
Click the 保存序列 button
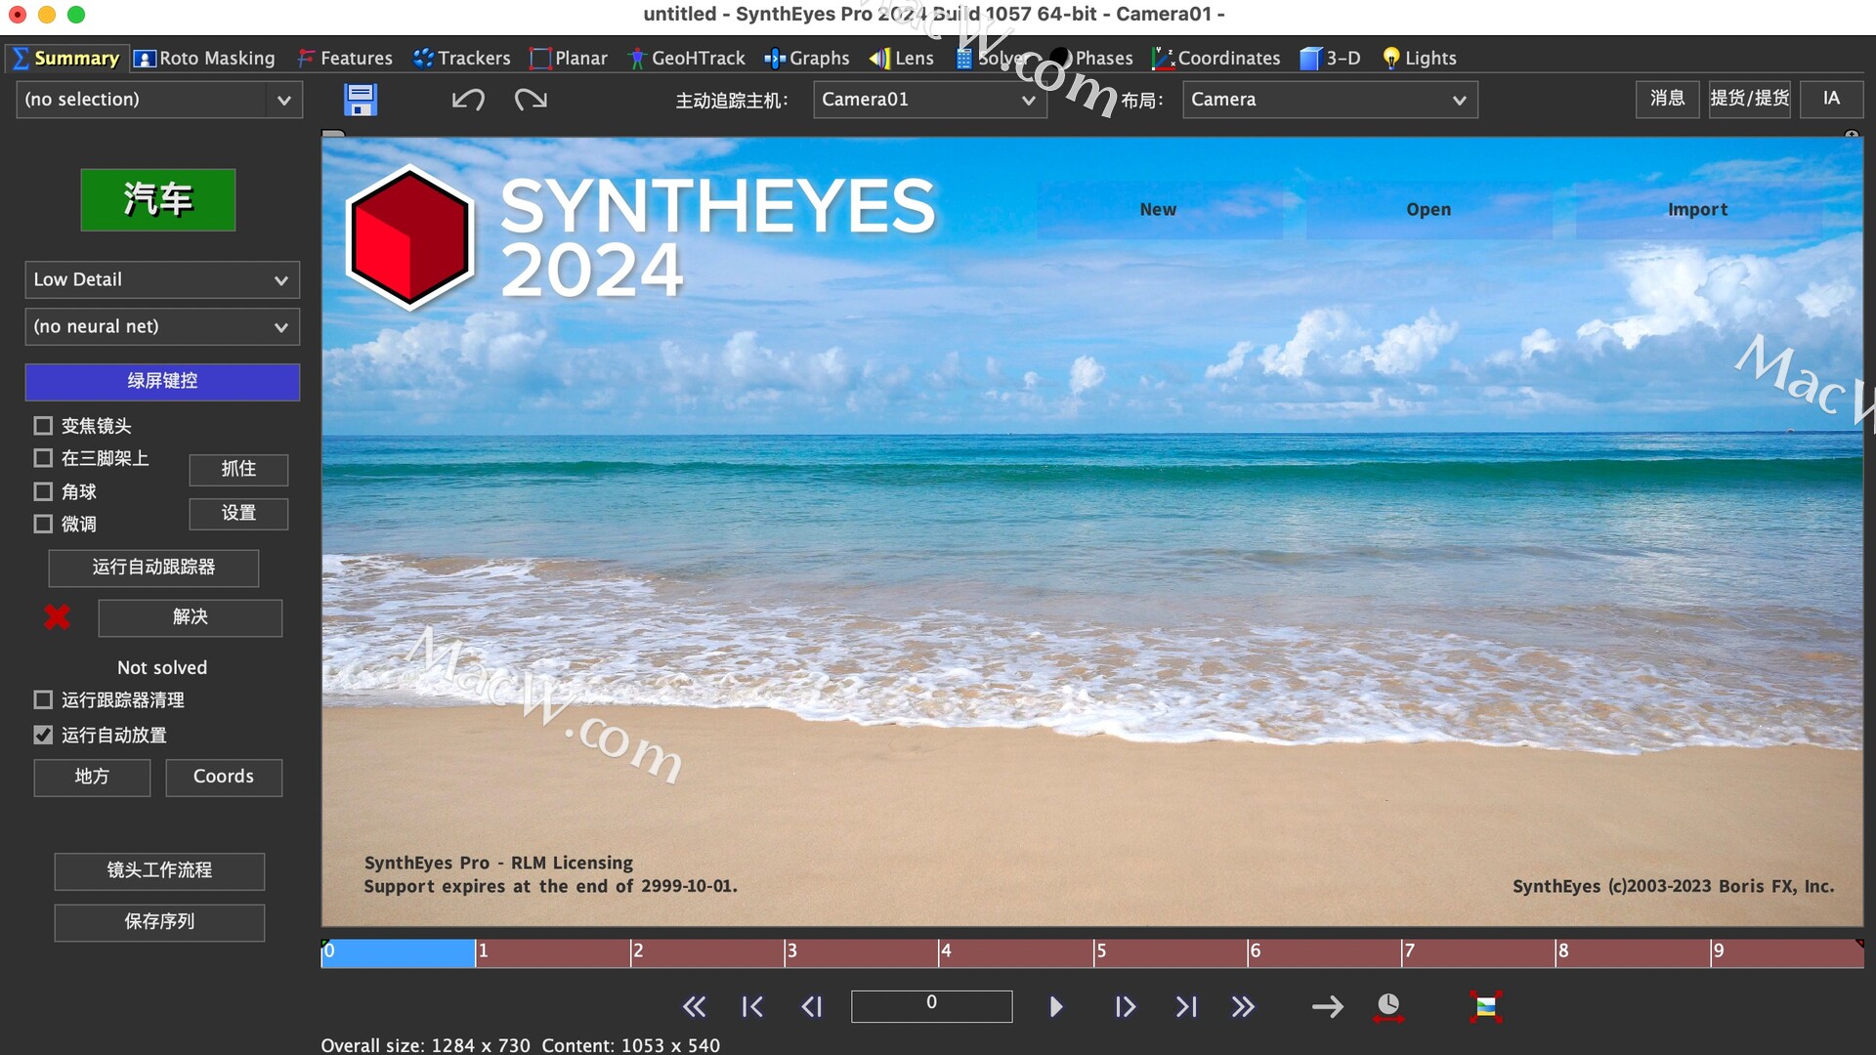(x=159, y=922)
